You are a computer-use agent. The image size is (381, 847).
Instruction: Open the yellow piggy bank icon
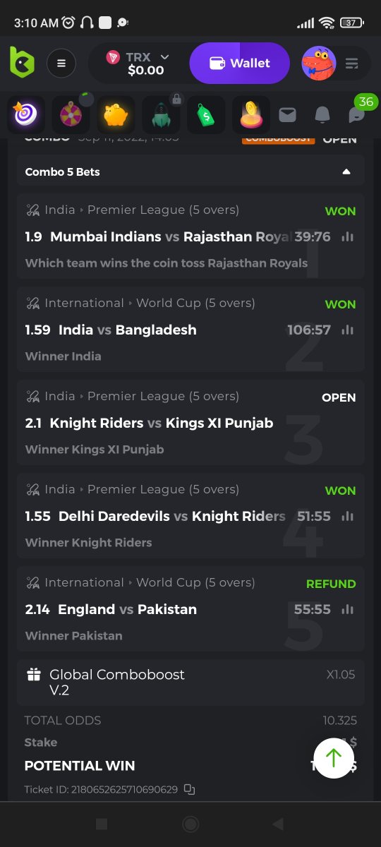click(116, 115)
